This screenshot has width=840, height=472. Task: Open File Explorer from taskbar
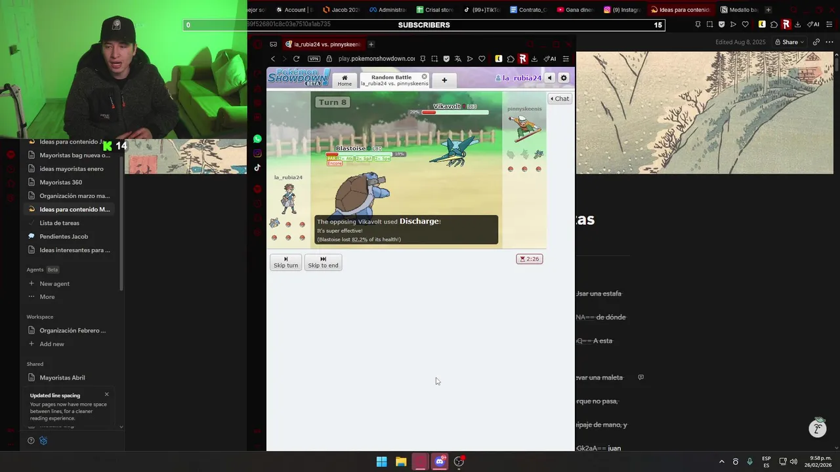tap(401, 462)
